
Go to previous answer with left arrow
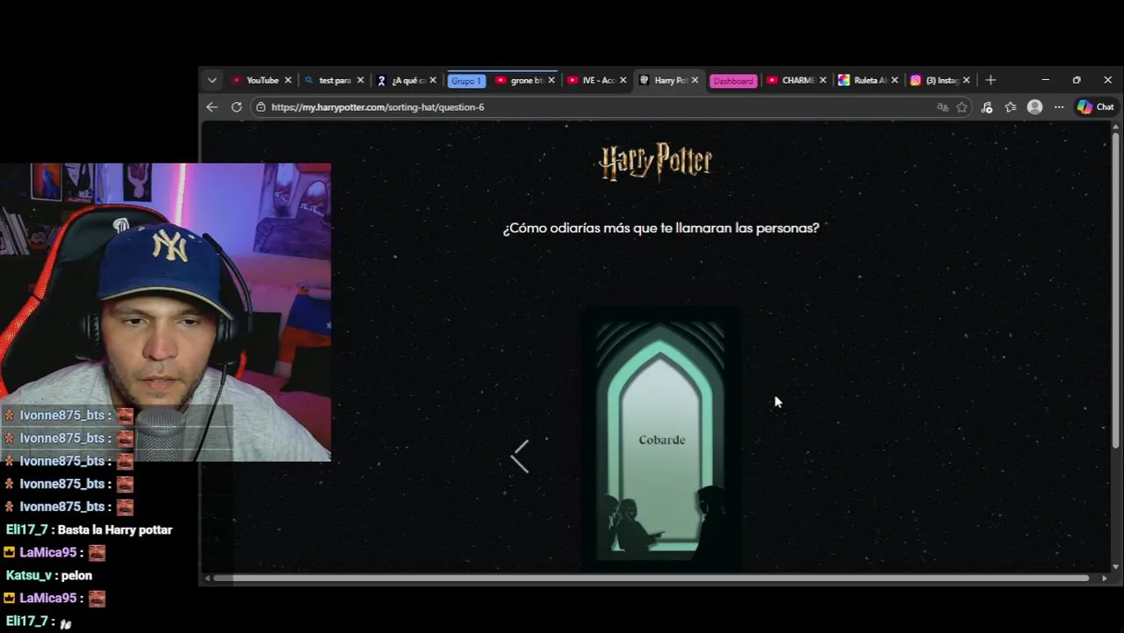coord(521,457)
